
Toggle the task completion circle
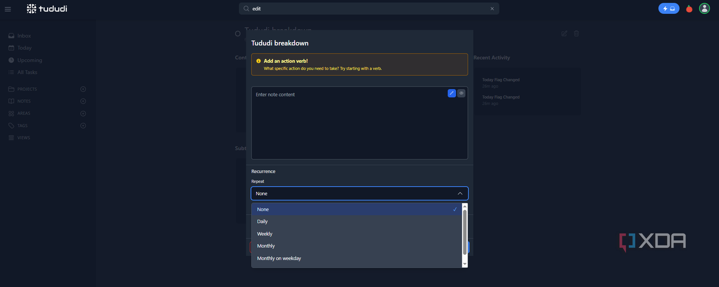pyautogui.click(x=238, y=33)
